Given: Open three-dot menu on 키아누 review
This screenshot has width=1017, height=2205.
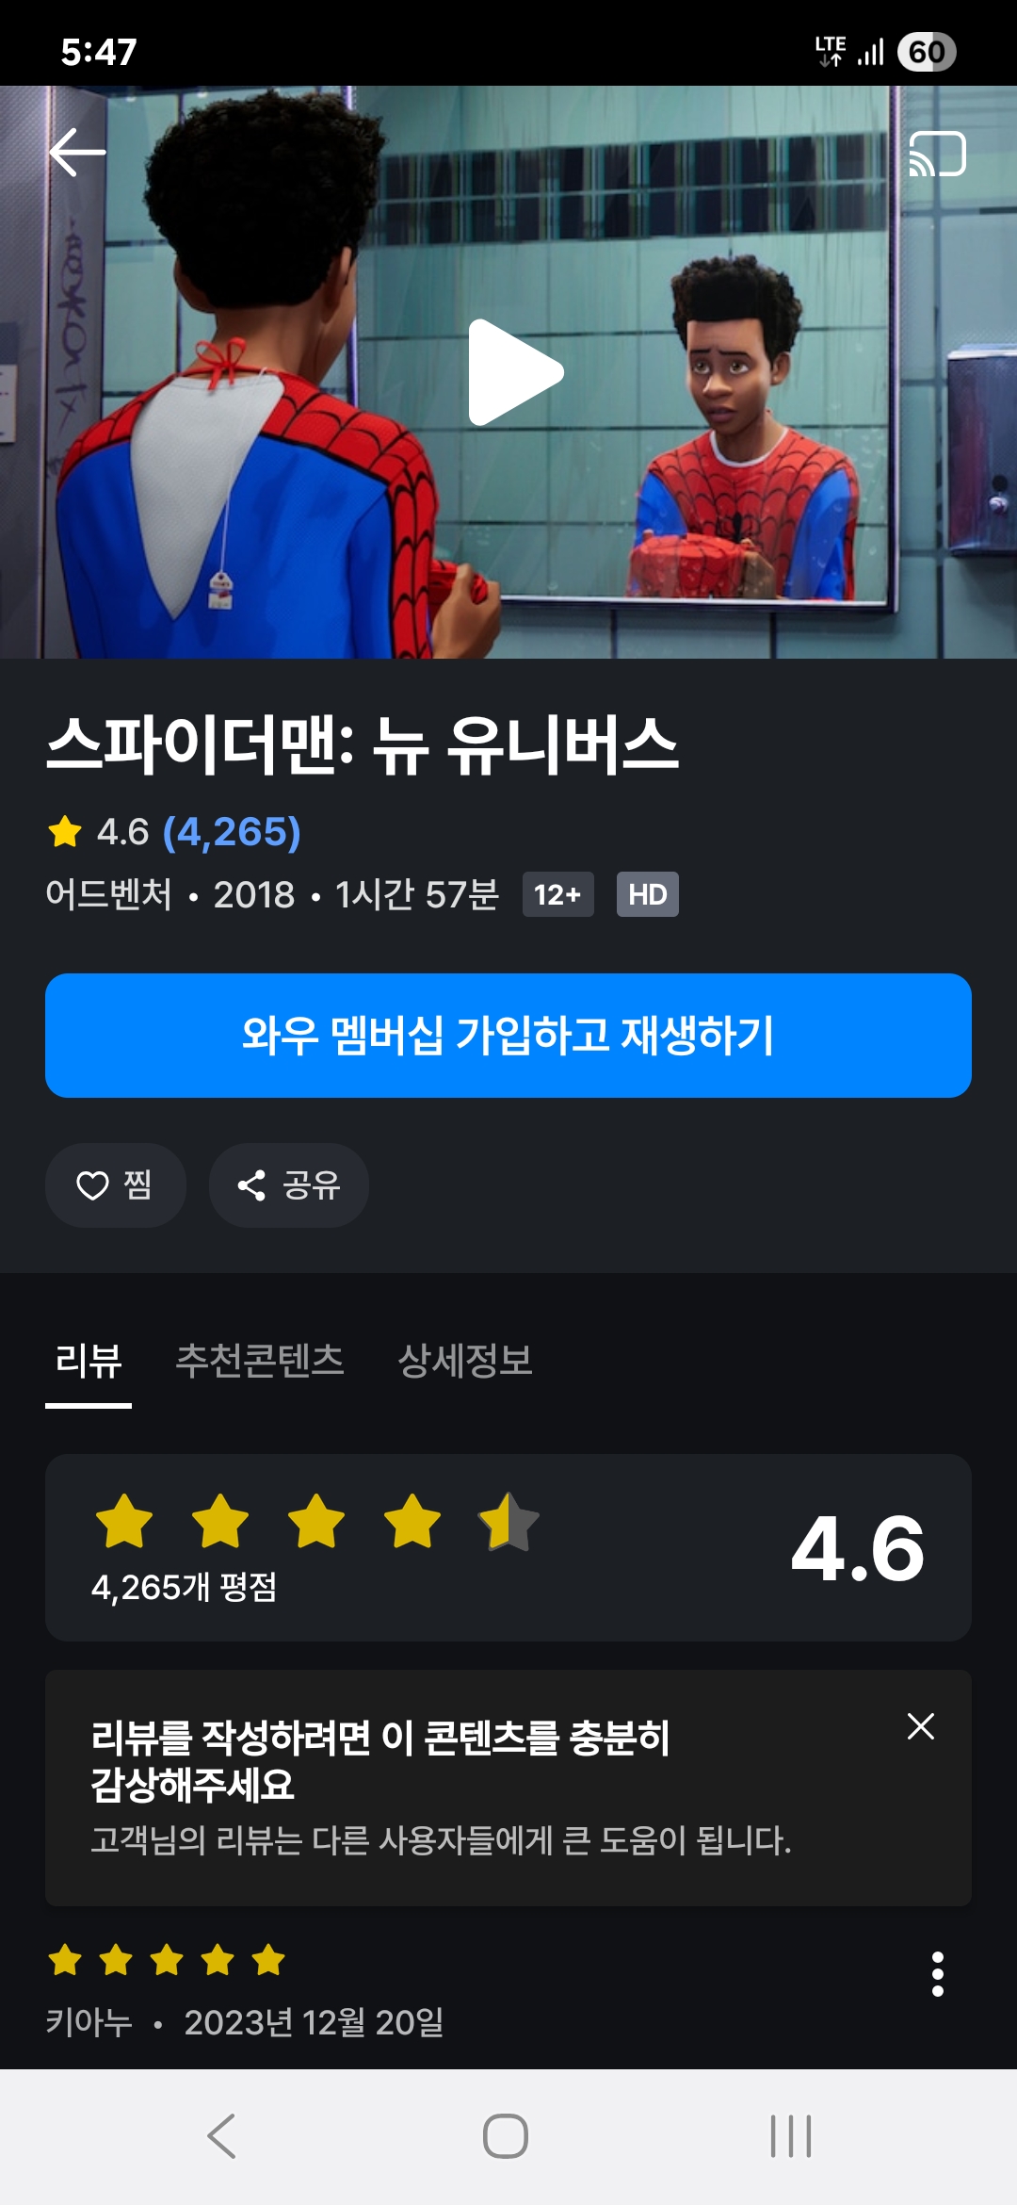Looking at the screenshot, I should (937, 1973).
